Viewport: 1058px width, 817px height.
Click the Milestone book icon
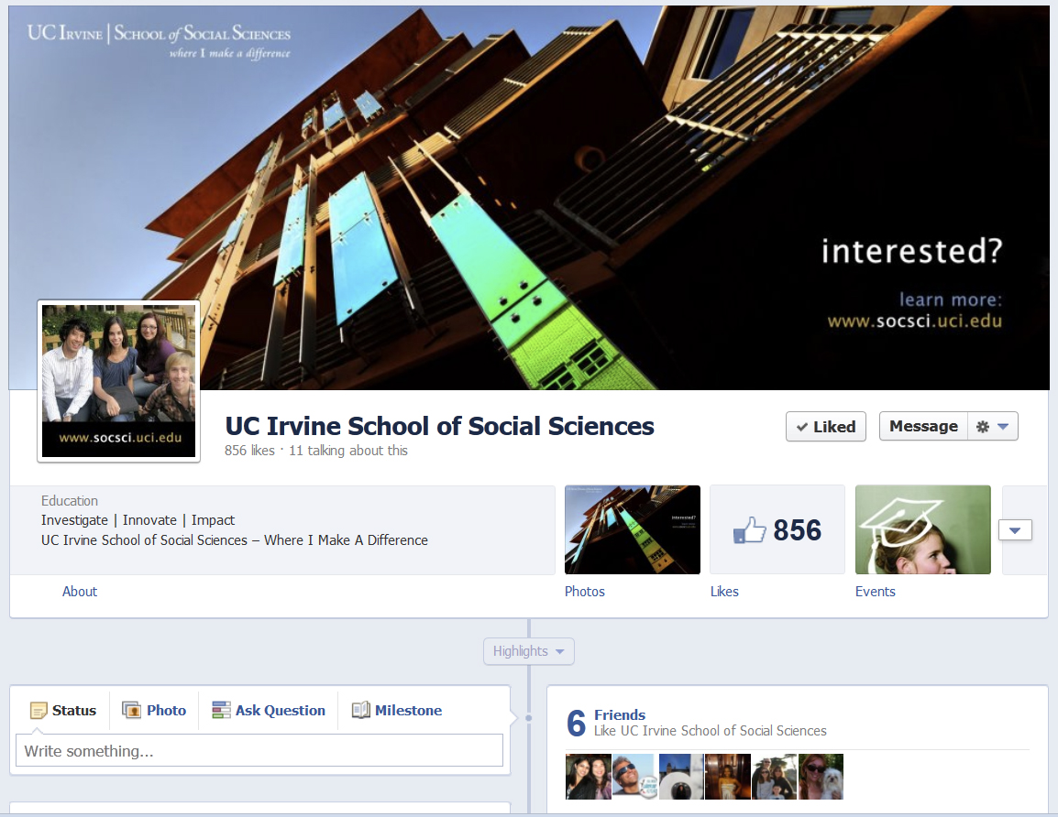tap(361, 710)
